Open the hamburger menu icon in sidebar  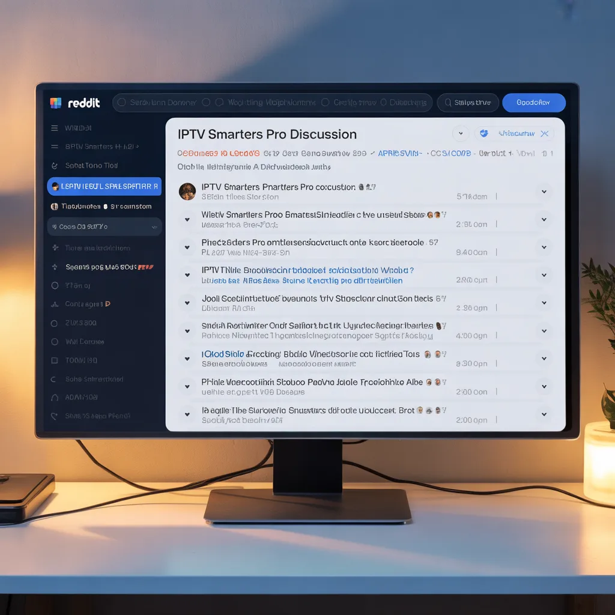coord(55,128)
